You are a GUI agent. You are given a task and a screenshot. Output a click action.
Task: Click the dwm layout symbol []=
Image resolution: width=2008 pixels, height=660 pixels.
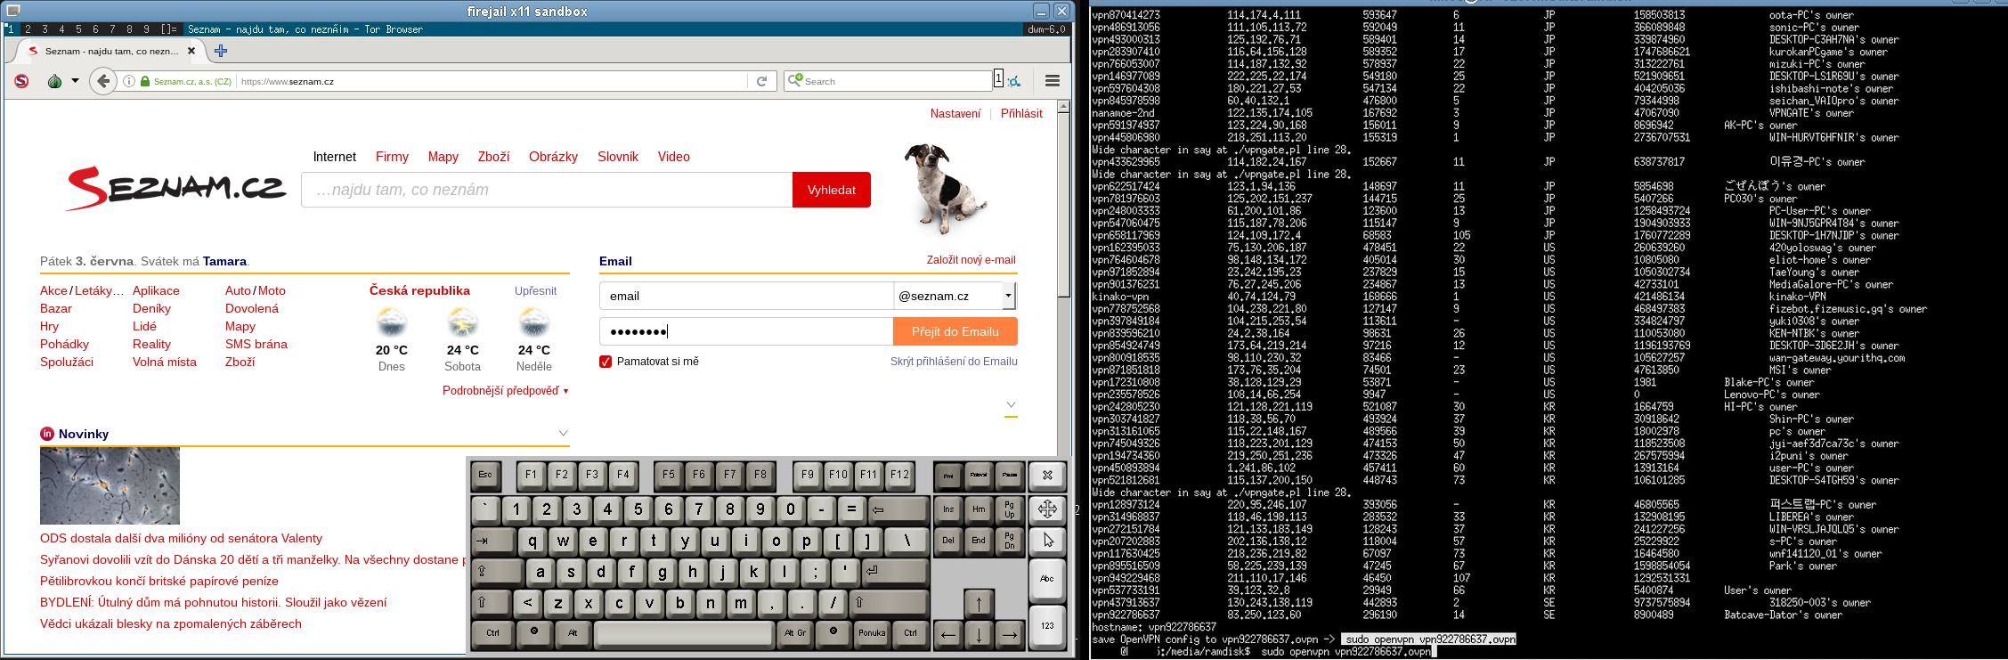tap(169, 29)
